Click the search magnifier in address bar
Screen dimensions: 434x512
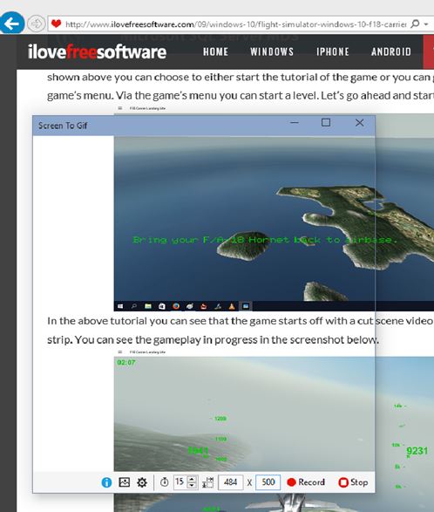click(x=415, y=24)
